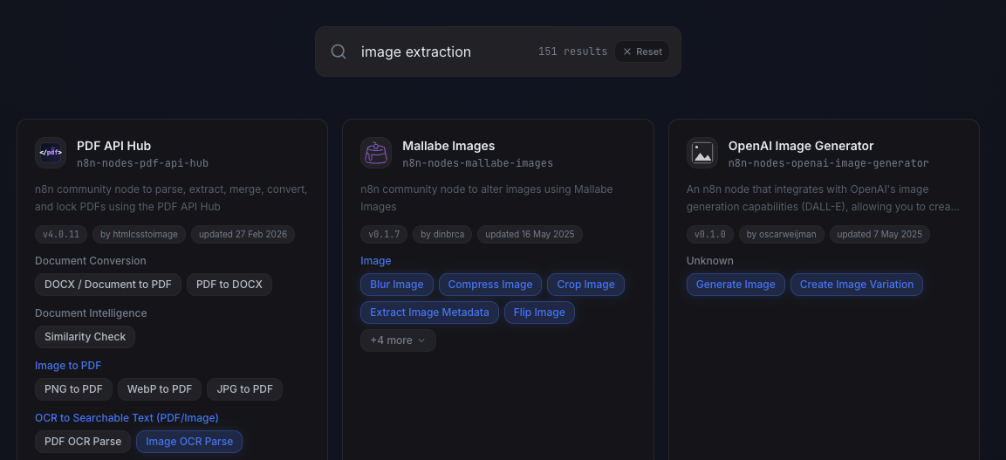
Task: Click the by htmlcsstoimage author badge
Action: [x=139, y=234]
